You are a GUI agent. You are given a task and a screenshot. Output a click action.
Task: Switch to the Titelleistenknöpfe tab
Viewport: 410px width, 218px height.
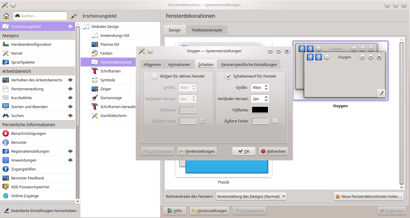click(207, 30)
